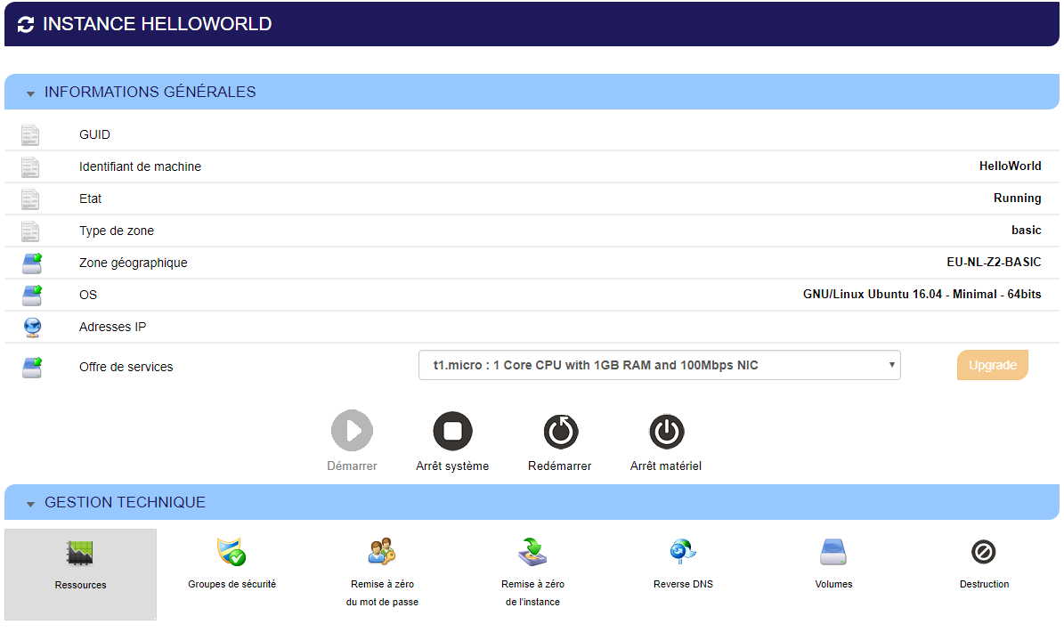Click the Etat label
1064x632 pixels.
pyautogui.click(x=90, y=199)
